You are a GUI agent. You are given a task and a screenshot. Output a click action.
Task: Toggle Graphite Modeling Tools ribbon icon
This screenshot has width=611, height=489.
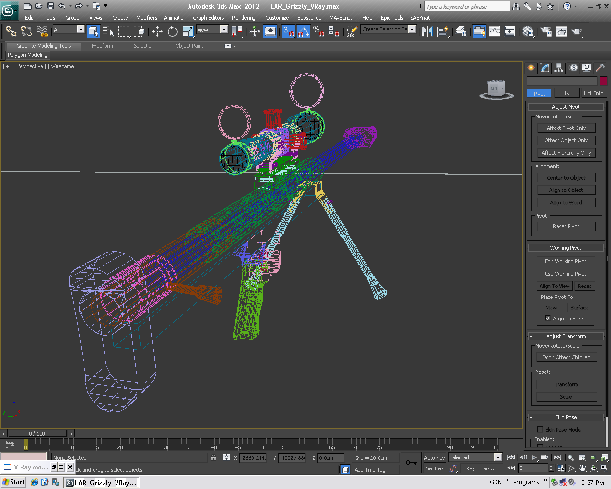pyautogui.click(x=479, y=32)
